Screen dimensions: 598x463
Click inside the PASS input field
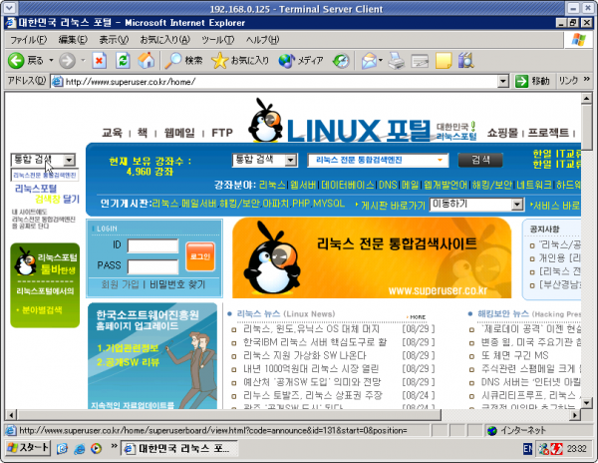pyautogui.click(x=152, y=266)
